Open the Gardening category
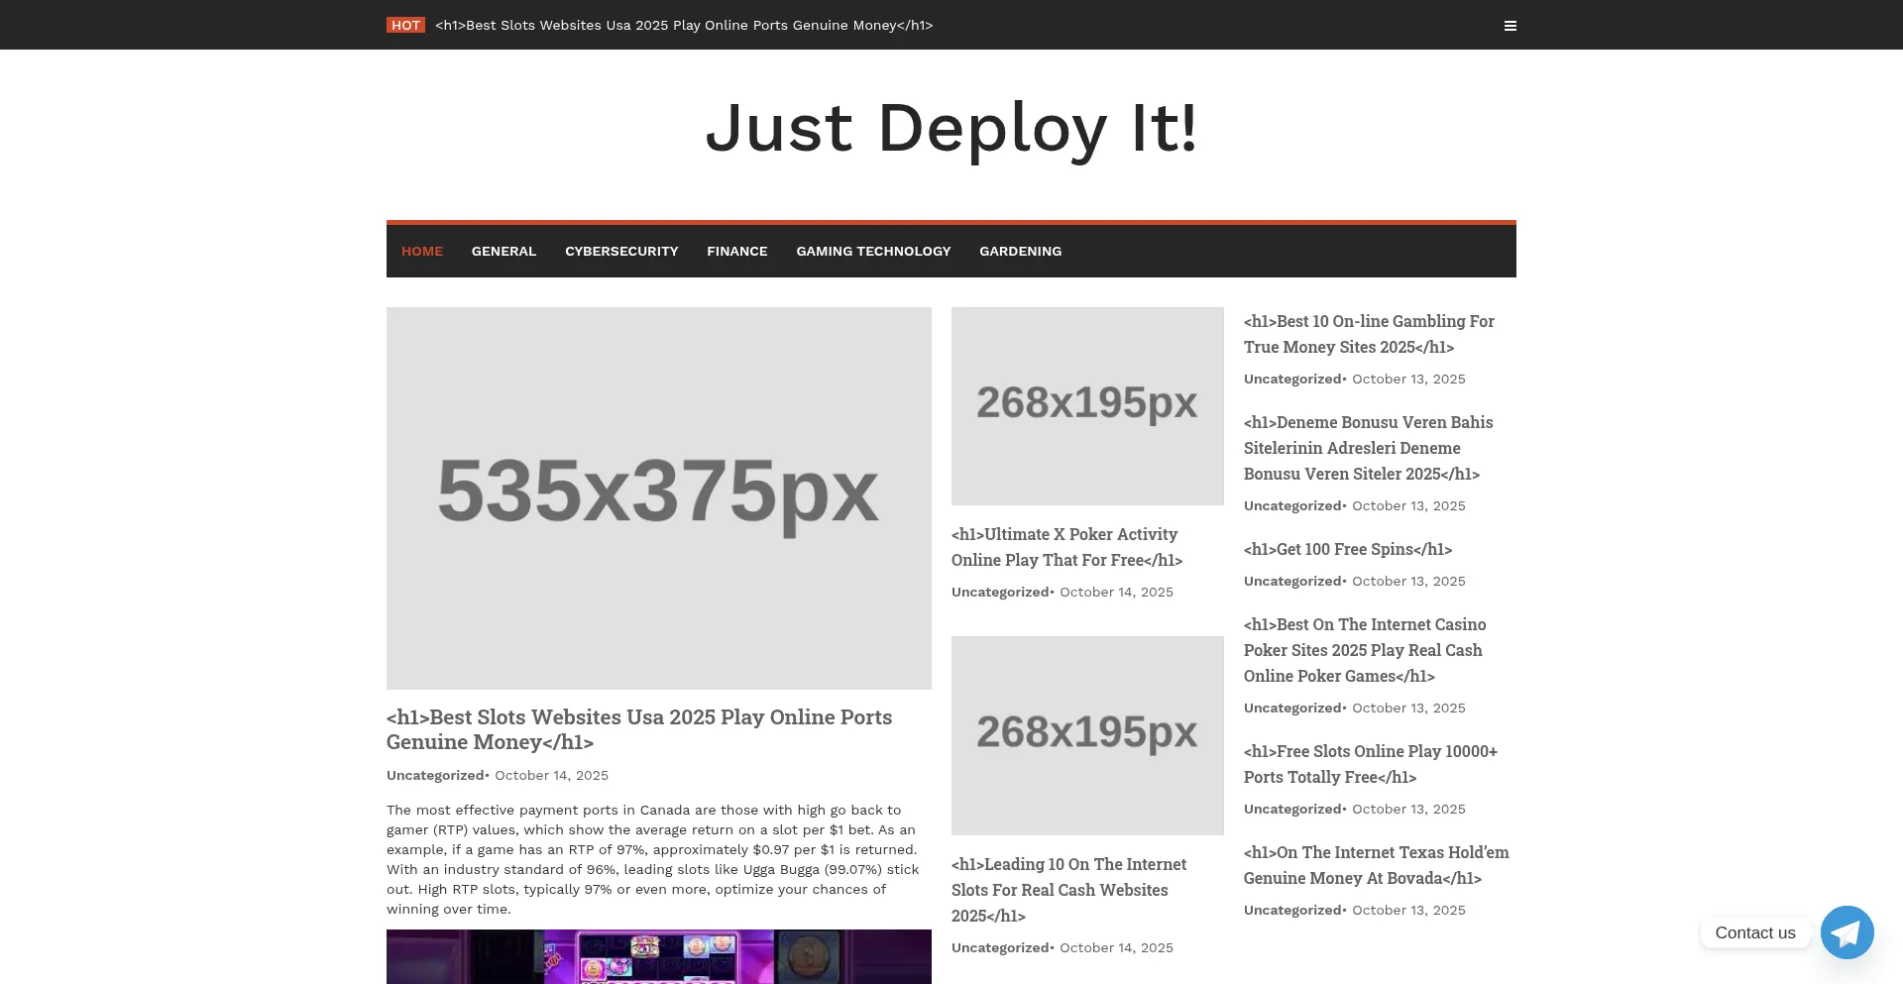 tap(1020, 252)
